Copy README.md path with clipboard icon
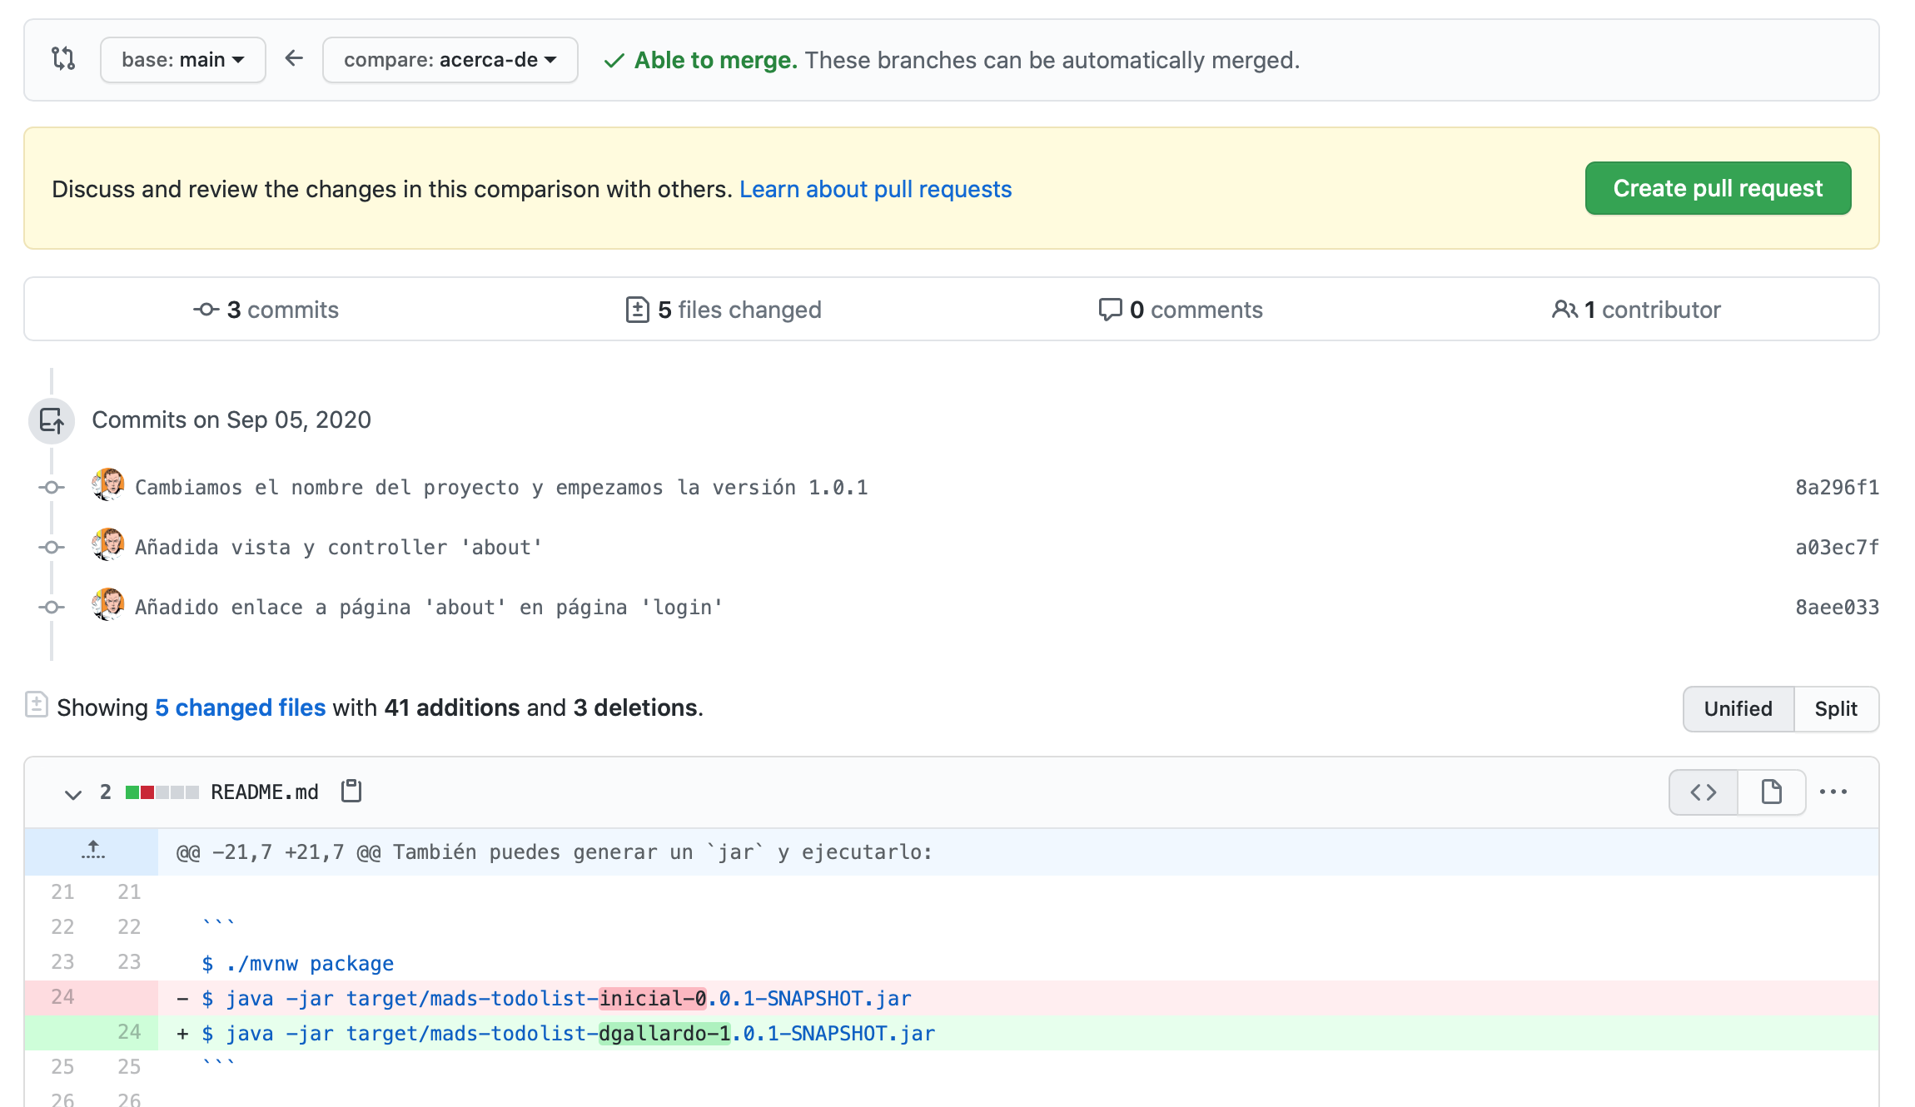The width and height of the screenshot is (1915, 1107). coord(351,791)
